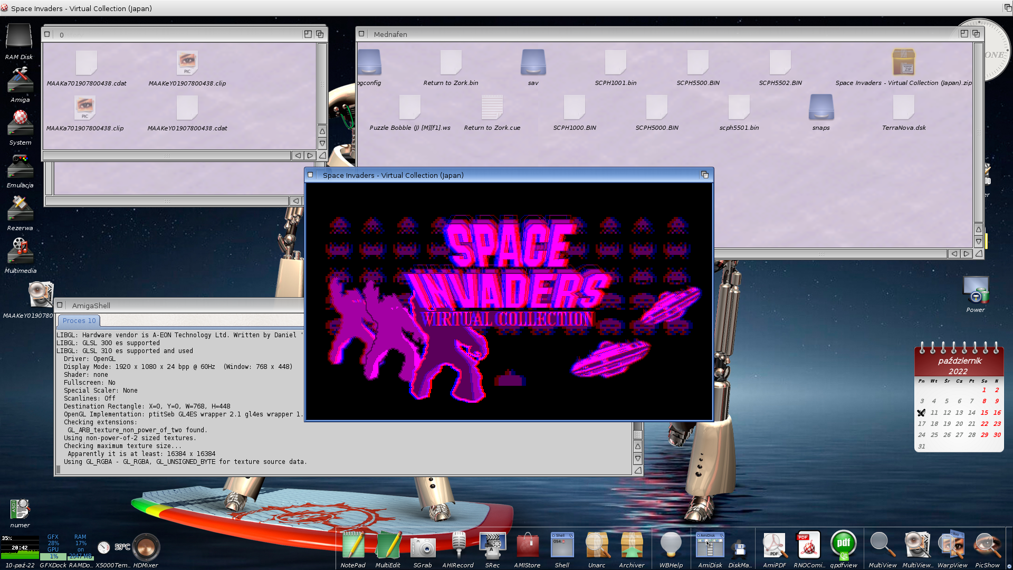Switch to Proces 10 tab in AmigaShell
Screen dimensions: 1013x570
click(79, 320)
